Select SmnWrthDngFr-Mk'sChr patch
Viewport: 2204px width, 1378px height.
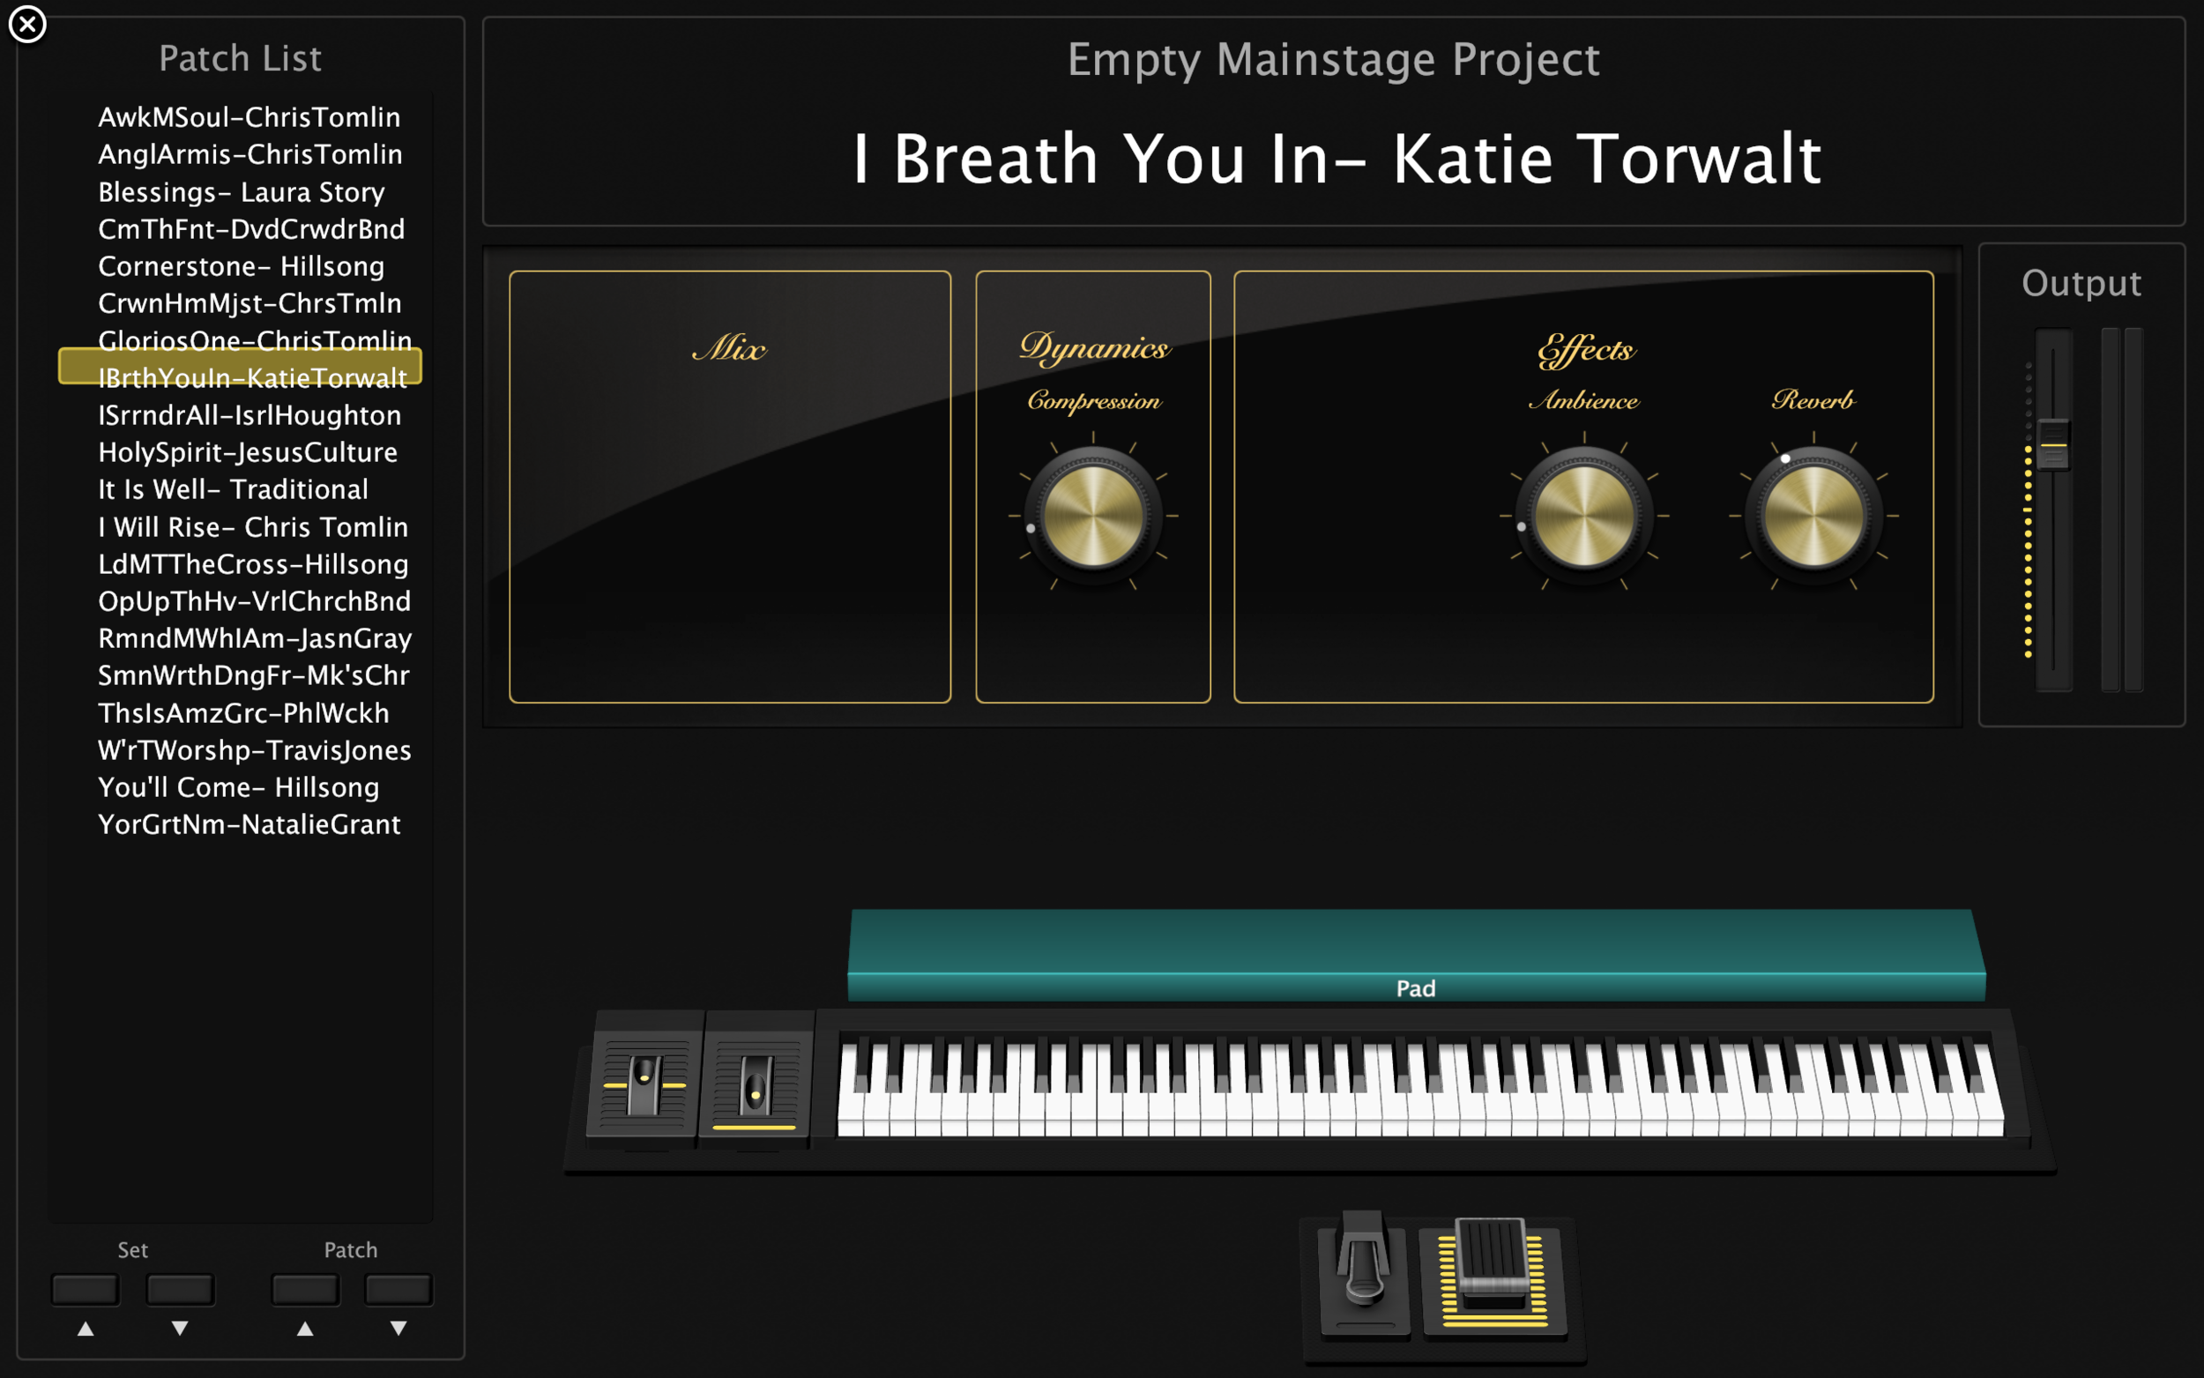pos(253,675)
